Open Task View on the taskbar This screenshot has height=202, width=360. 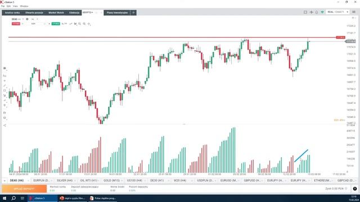pos(22,198)
